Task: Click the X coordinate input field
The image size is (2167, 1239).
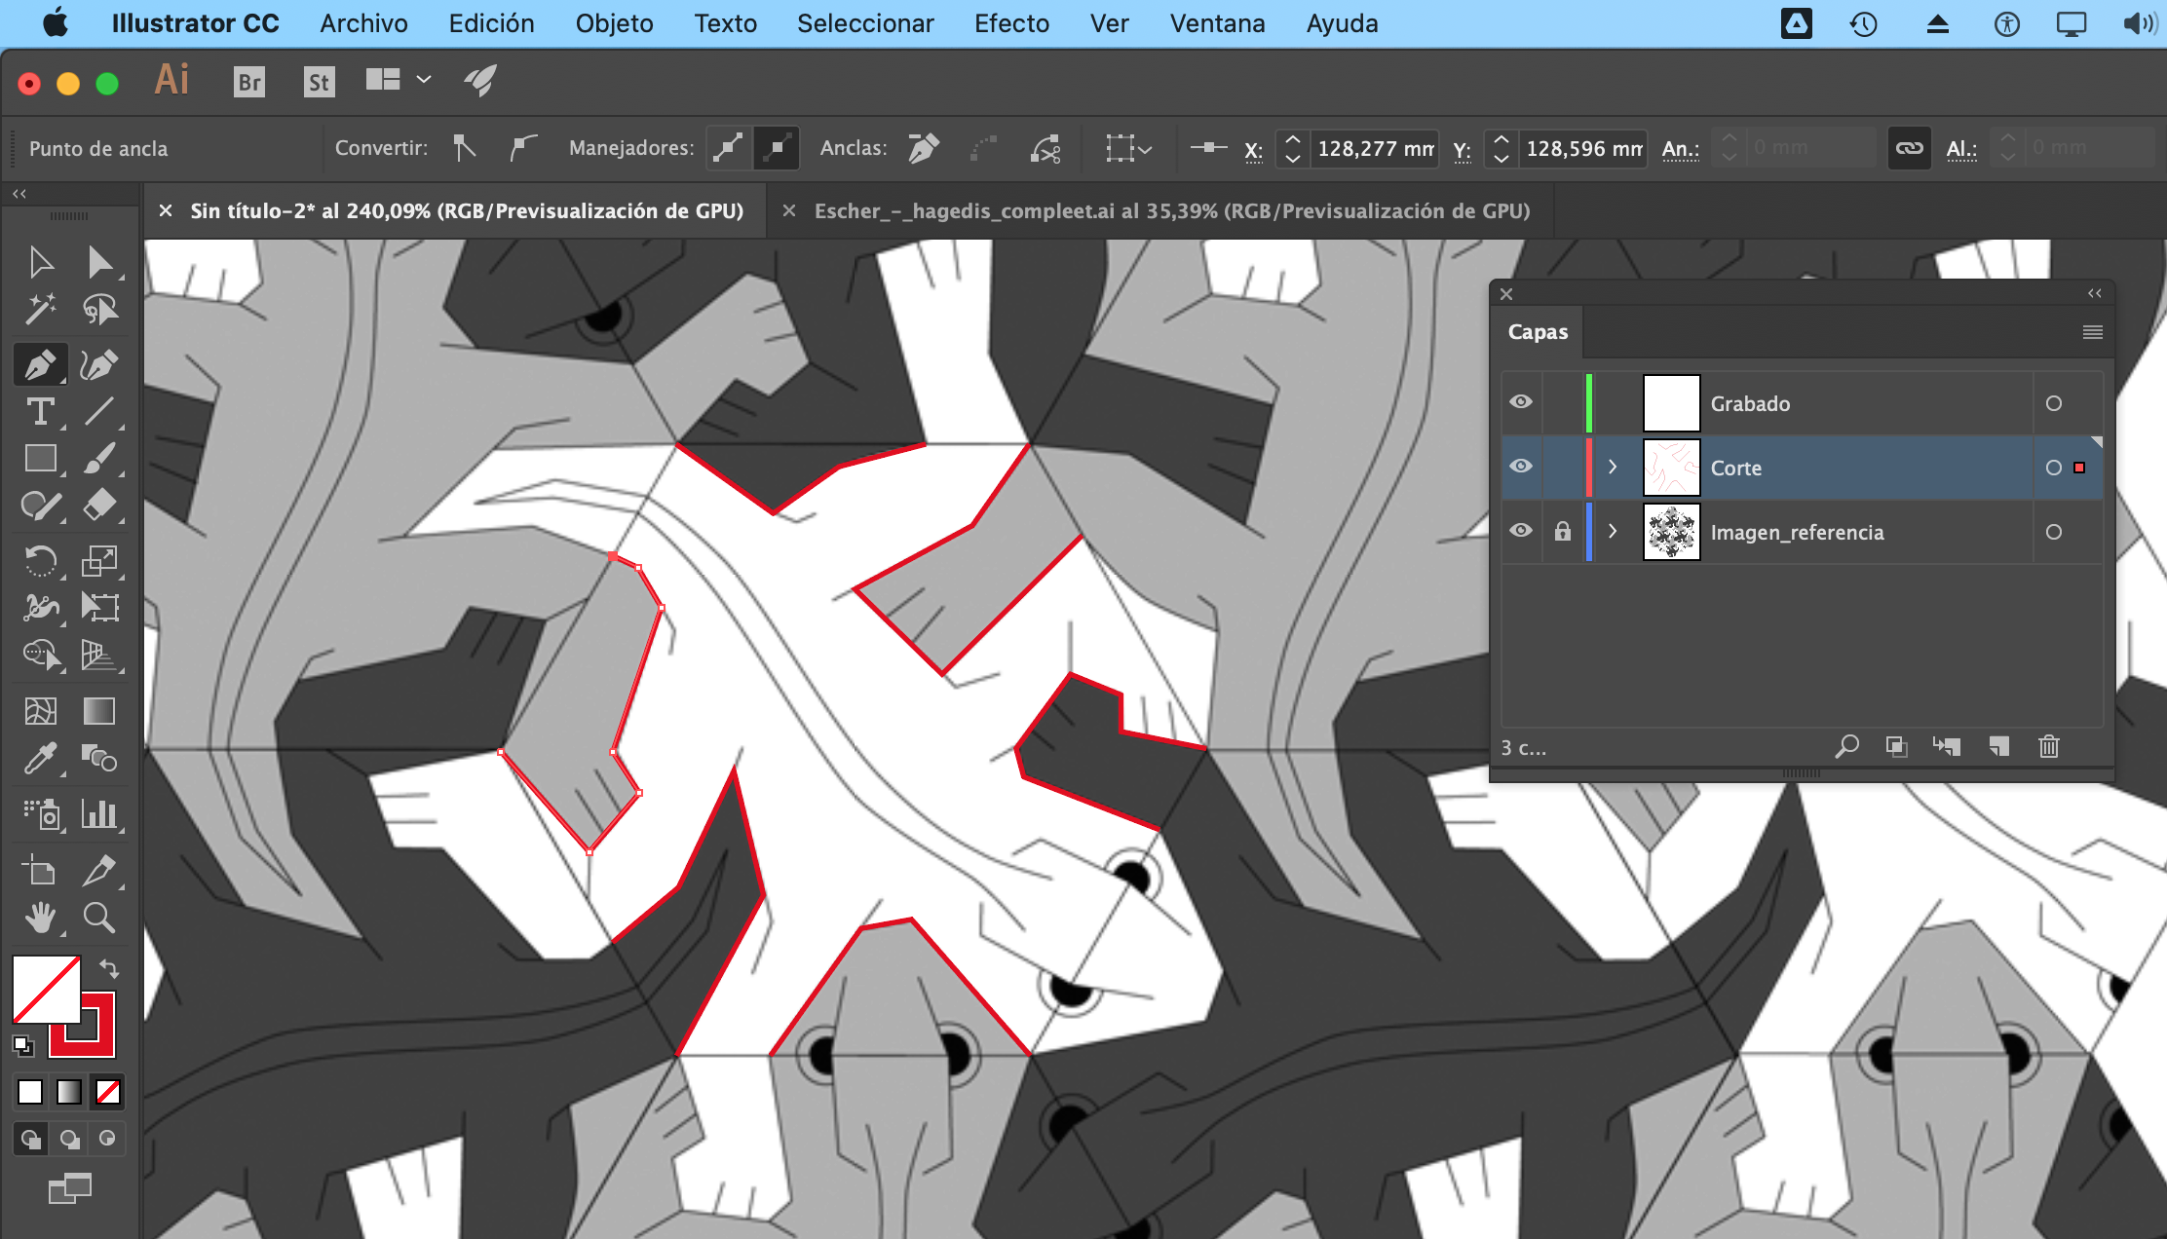Action: click(x=1375, y=148)
